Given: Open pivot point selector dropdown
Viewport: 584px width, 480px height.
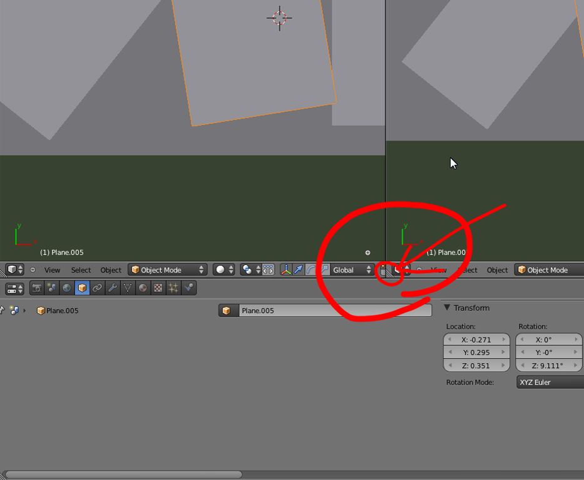Looking at the screenshot, I should pyautogui.click(x=250, y=269).
